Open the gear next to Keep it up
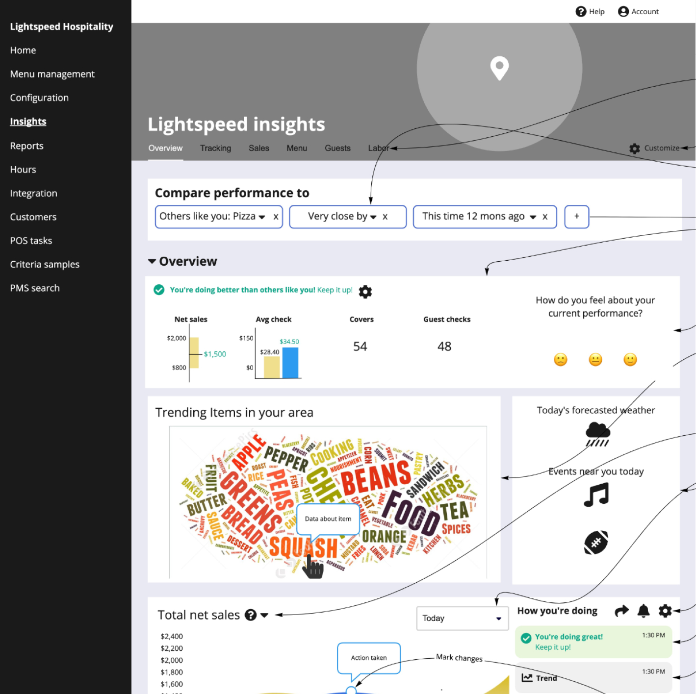Image resolution: width=696 pixels, height=694 pixels. pyautogui.click(x=365, y=292)
